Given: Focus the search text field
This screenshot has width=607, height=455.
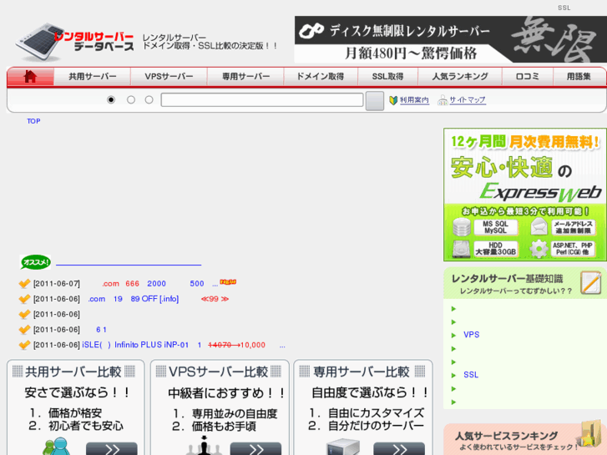Looking at the screenshot, I should [x=262, y=100].
